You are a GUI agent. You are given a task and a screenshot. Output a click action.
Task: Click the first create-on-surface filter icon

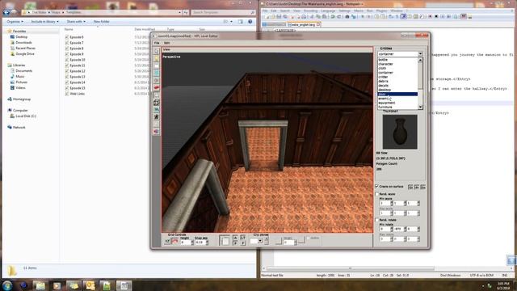(410, 187)
